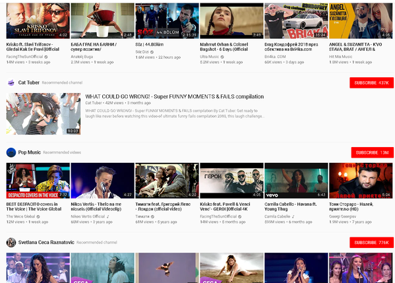This screenshot has width=395, height=283.
Task: Play the БАБА ГРАЕ НА БАЯНИ video thumbnail
Action: click(102, 20)
